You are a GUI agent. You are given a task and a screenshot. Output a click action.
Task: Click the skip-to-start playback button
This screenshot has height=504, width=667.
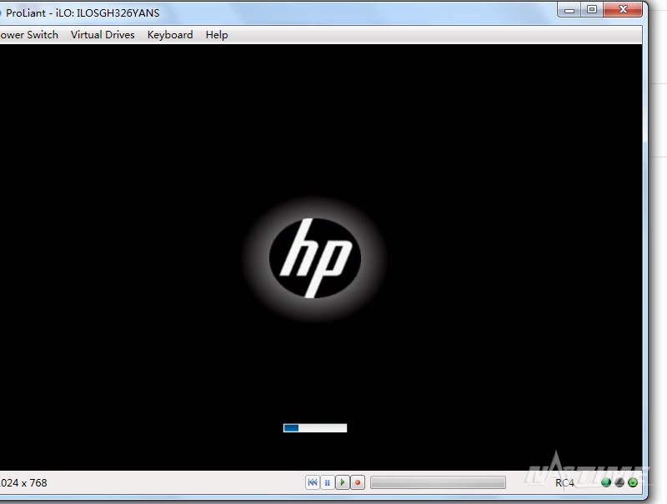pyautogui.click(x=312, y=482)
